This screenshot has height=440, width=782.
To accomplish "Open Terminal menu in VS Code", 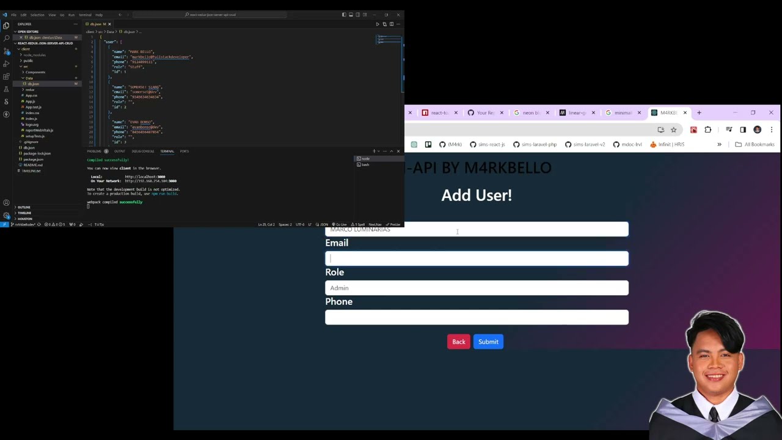I will coord(85,15).
